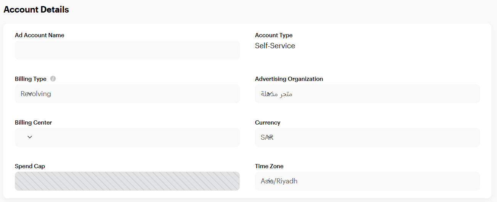Click the Advertising Organization label
The height and width of the screenshot is (202, 497).
coord(289,79)
